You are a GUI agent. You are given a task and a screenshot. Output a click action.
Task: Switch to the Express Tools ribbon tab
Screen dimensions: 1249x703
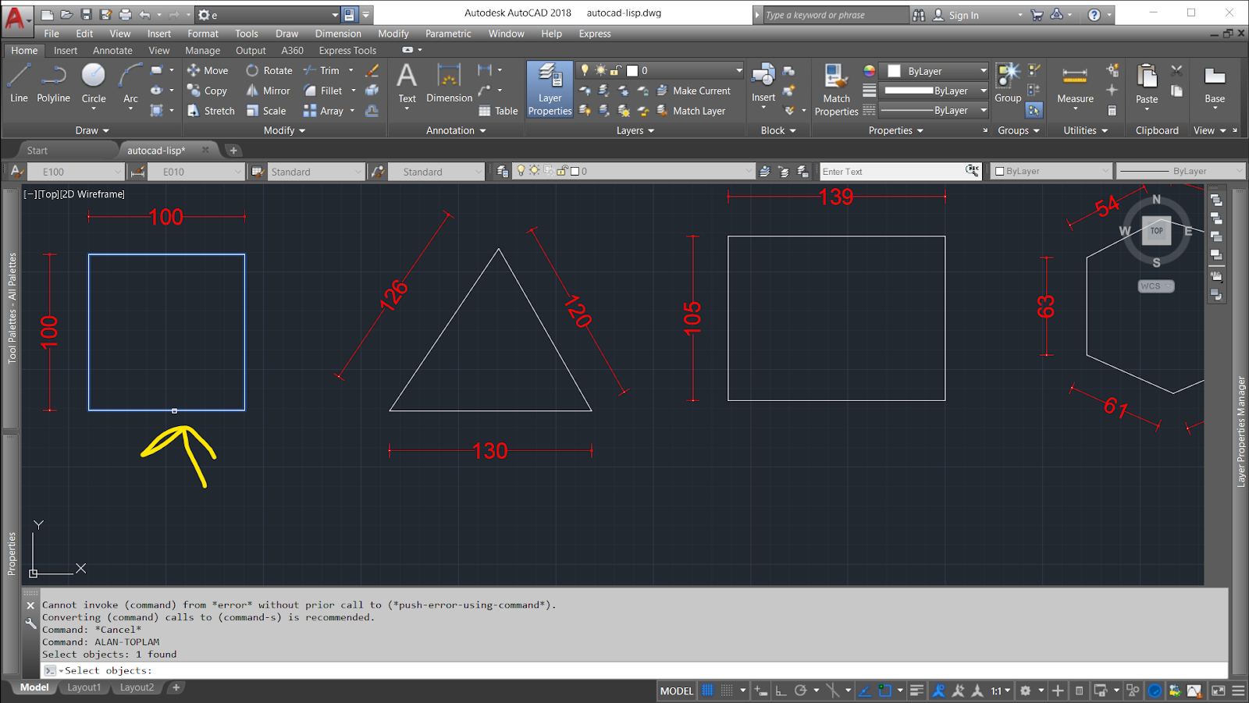click(347, 50)
